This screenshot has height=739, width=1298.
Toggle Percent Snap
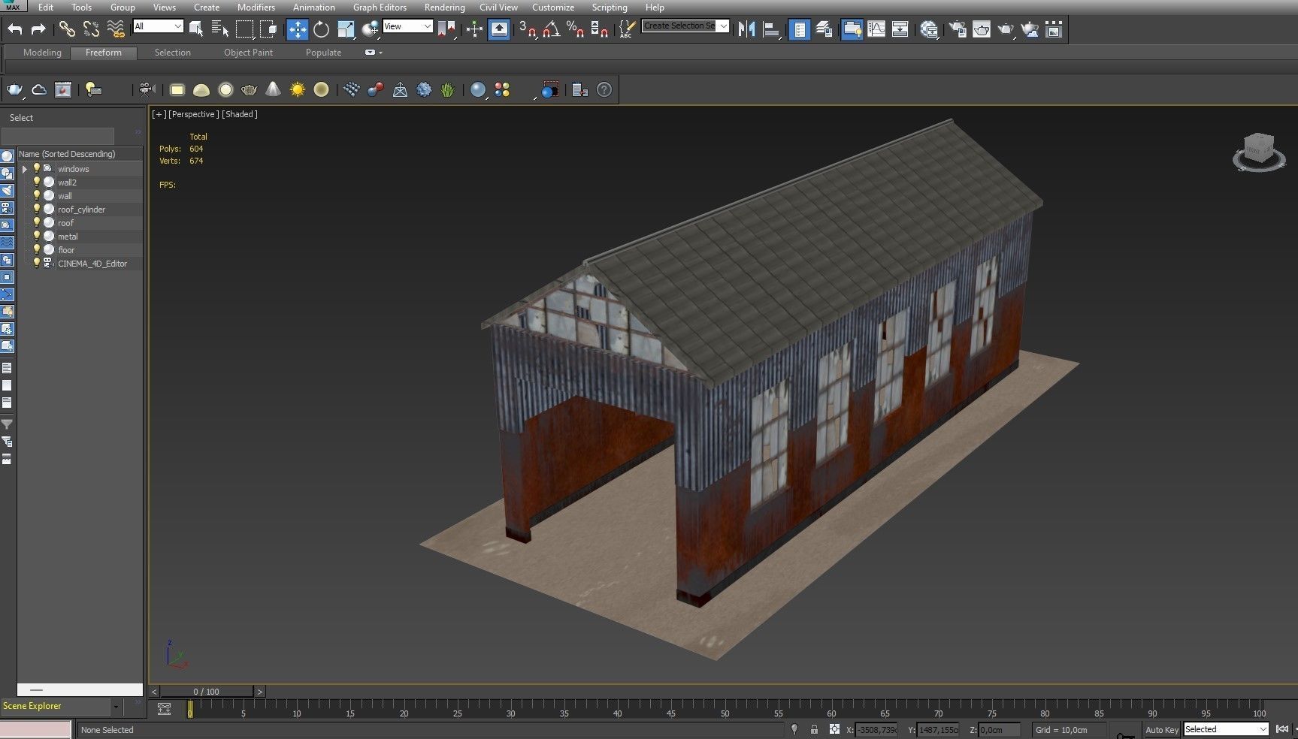tap(576, 29)
